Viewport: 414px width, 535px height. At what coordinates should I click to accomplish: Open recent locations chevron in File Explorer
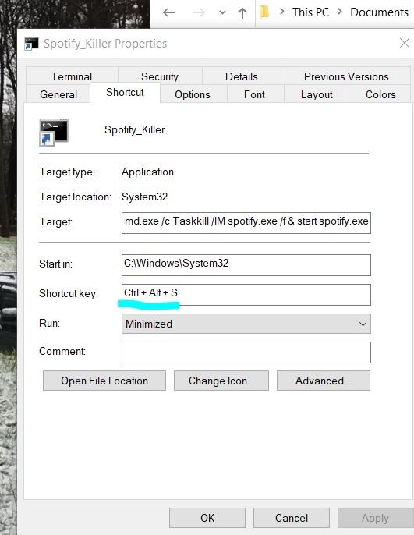[x=222, y=13]
